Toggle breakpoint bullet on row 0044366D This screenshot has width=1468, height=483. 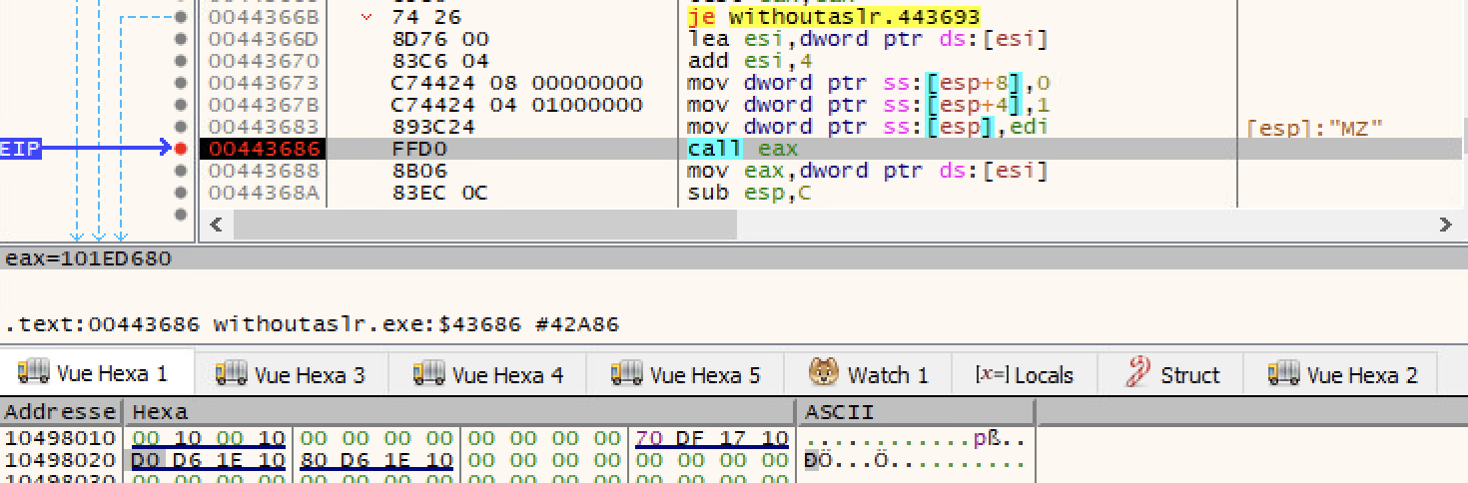(x=181, y=39)
